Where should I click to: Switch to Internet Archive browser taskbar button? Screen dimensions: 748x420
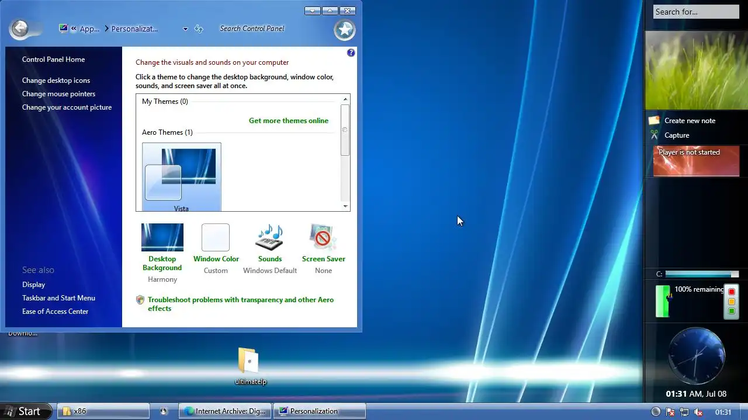(226, 411)
